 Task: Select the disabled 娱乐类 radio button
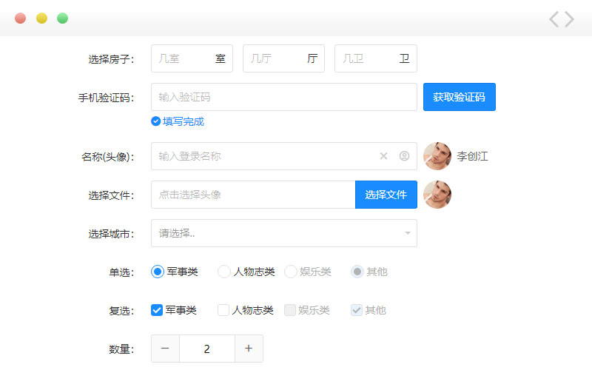point(290,272)
